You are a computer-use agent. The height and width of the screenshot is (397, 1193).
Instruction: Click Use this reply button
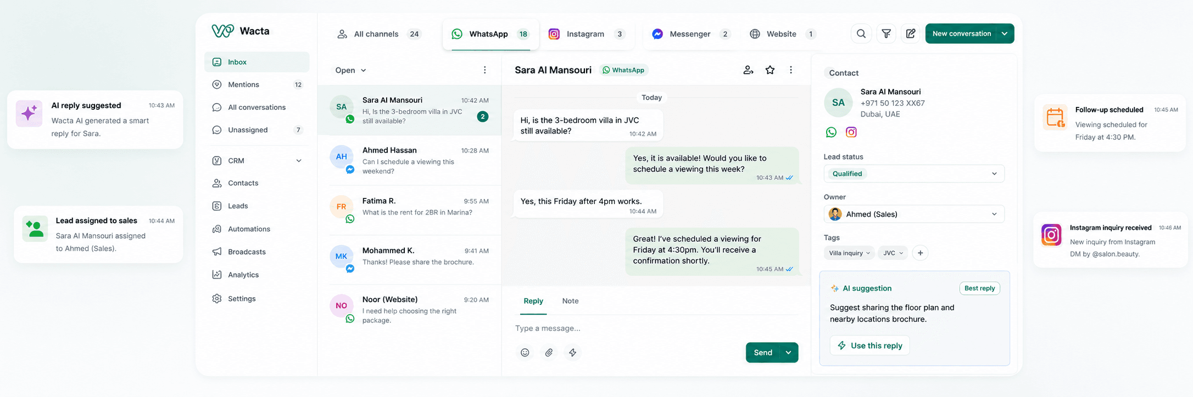pos(869,345)
